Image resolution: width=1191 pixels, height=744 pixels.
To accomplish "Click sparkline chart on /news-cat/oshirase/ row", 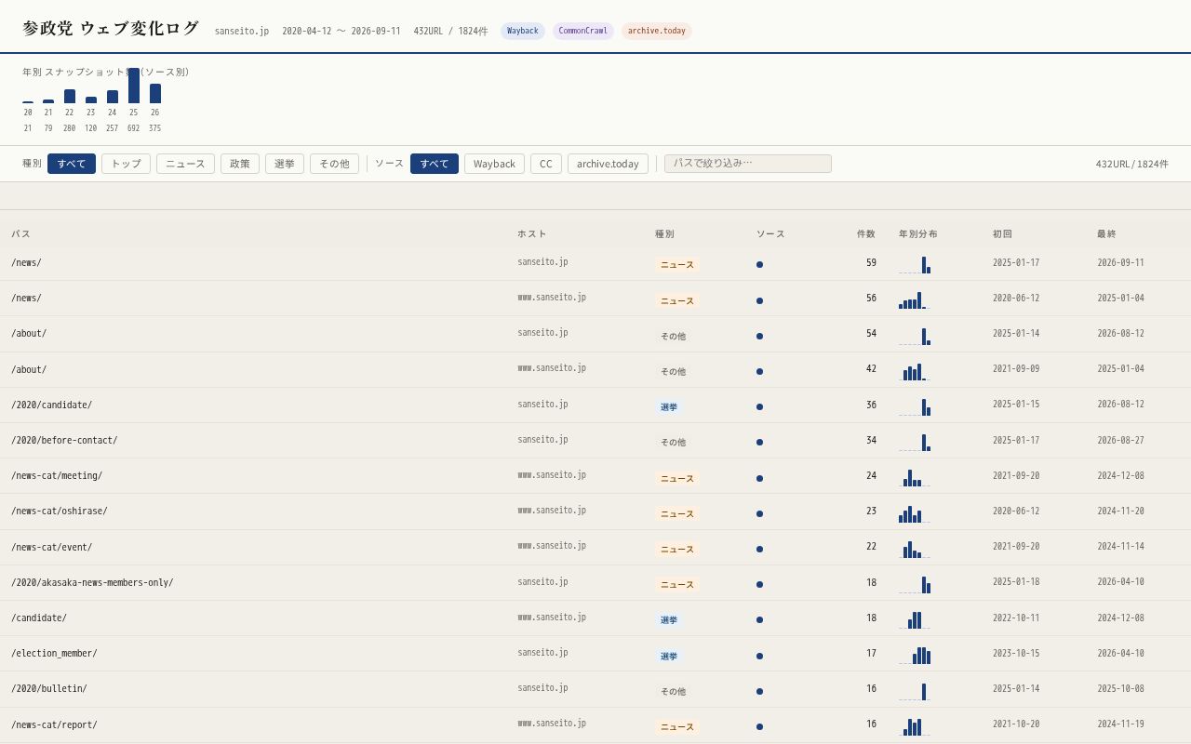I will coord(915,514).
